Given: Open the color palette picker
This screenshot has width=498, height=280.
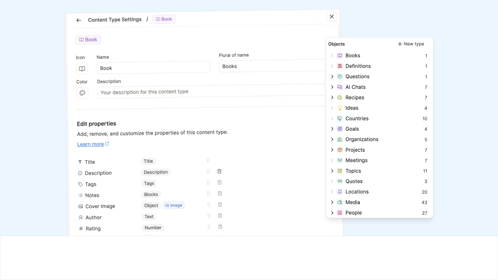Looking at the screenshot, I should click(82, 93).
